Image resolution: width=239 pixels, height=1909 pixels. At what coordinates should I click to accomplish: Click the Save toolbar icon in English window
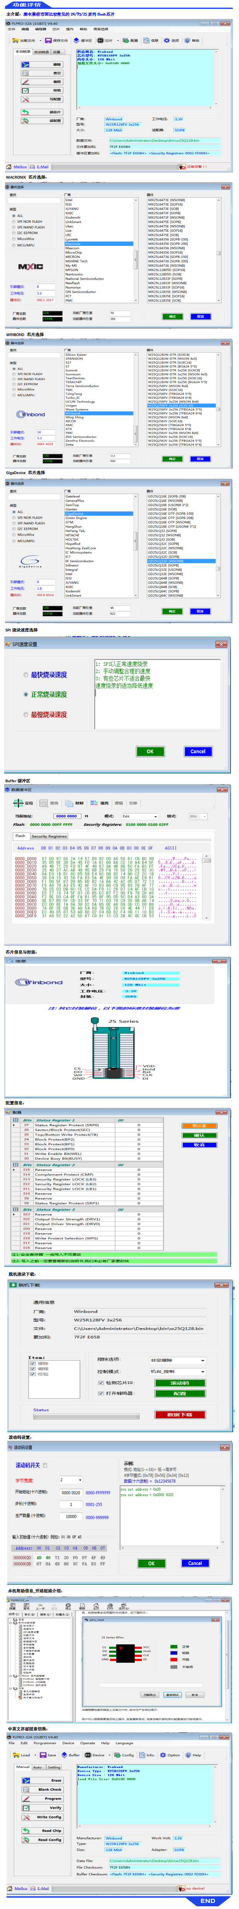click(x=49, y=1755)
